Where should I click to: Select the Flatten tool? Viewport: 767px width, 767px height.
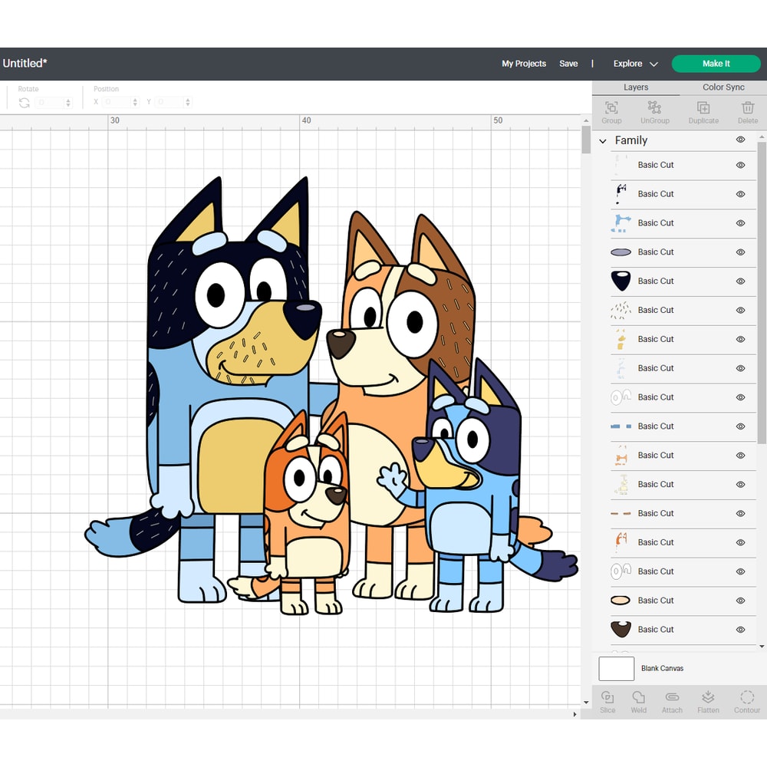pyautogui.click(x=708, y=702)
